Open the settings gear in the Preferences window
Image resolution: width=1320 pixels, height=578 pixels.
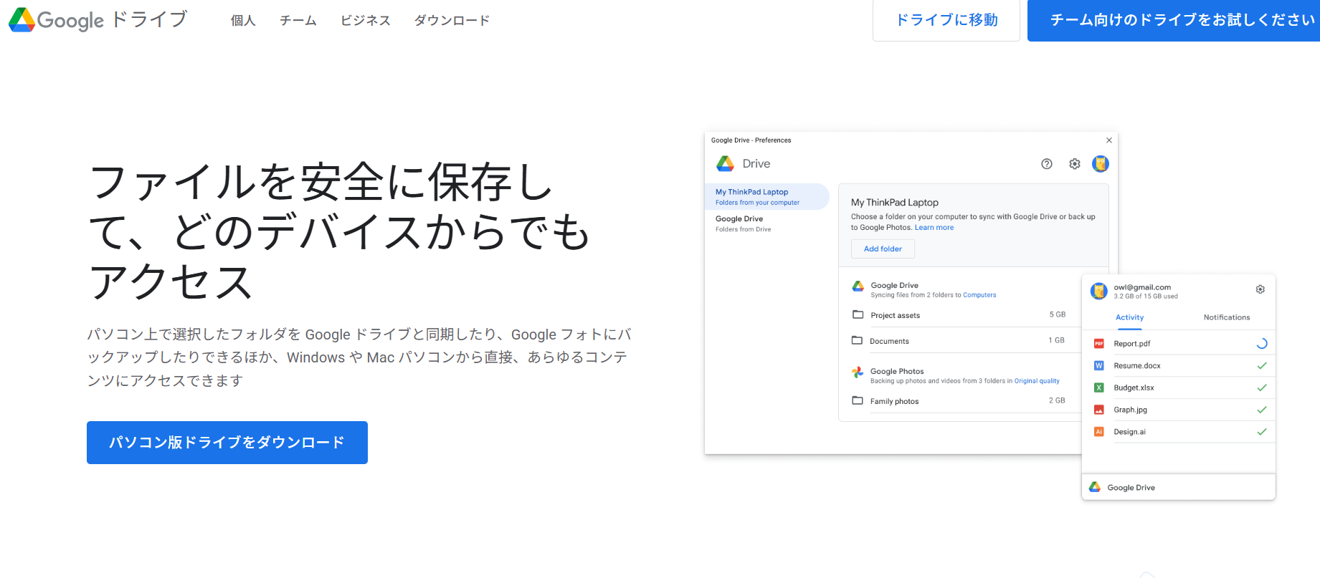tap(1075, 164)
